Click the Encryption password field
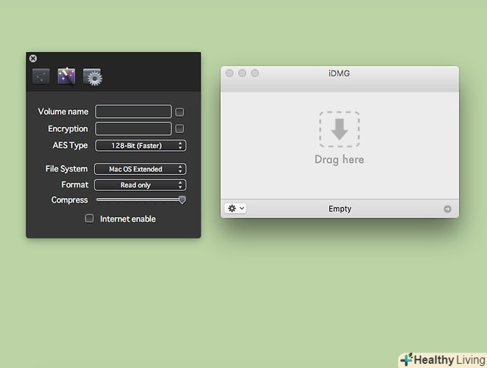This screenshot has width=487, height=368. tap(134, 128)
